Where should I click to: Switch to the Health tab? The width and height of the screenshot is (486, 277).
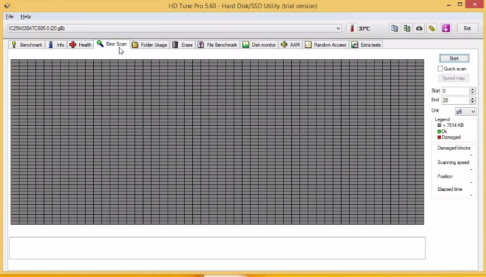pos(80,45)
